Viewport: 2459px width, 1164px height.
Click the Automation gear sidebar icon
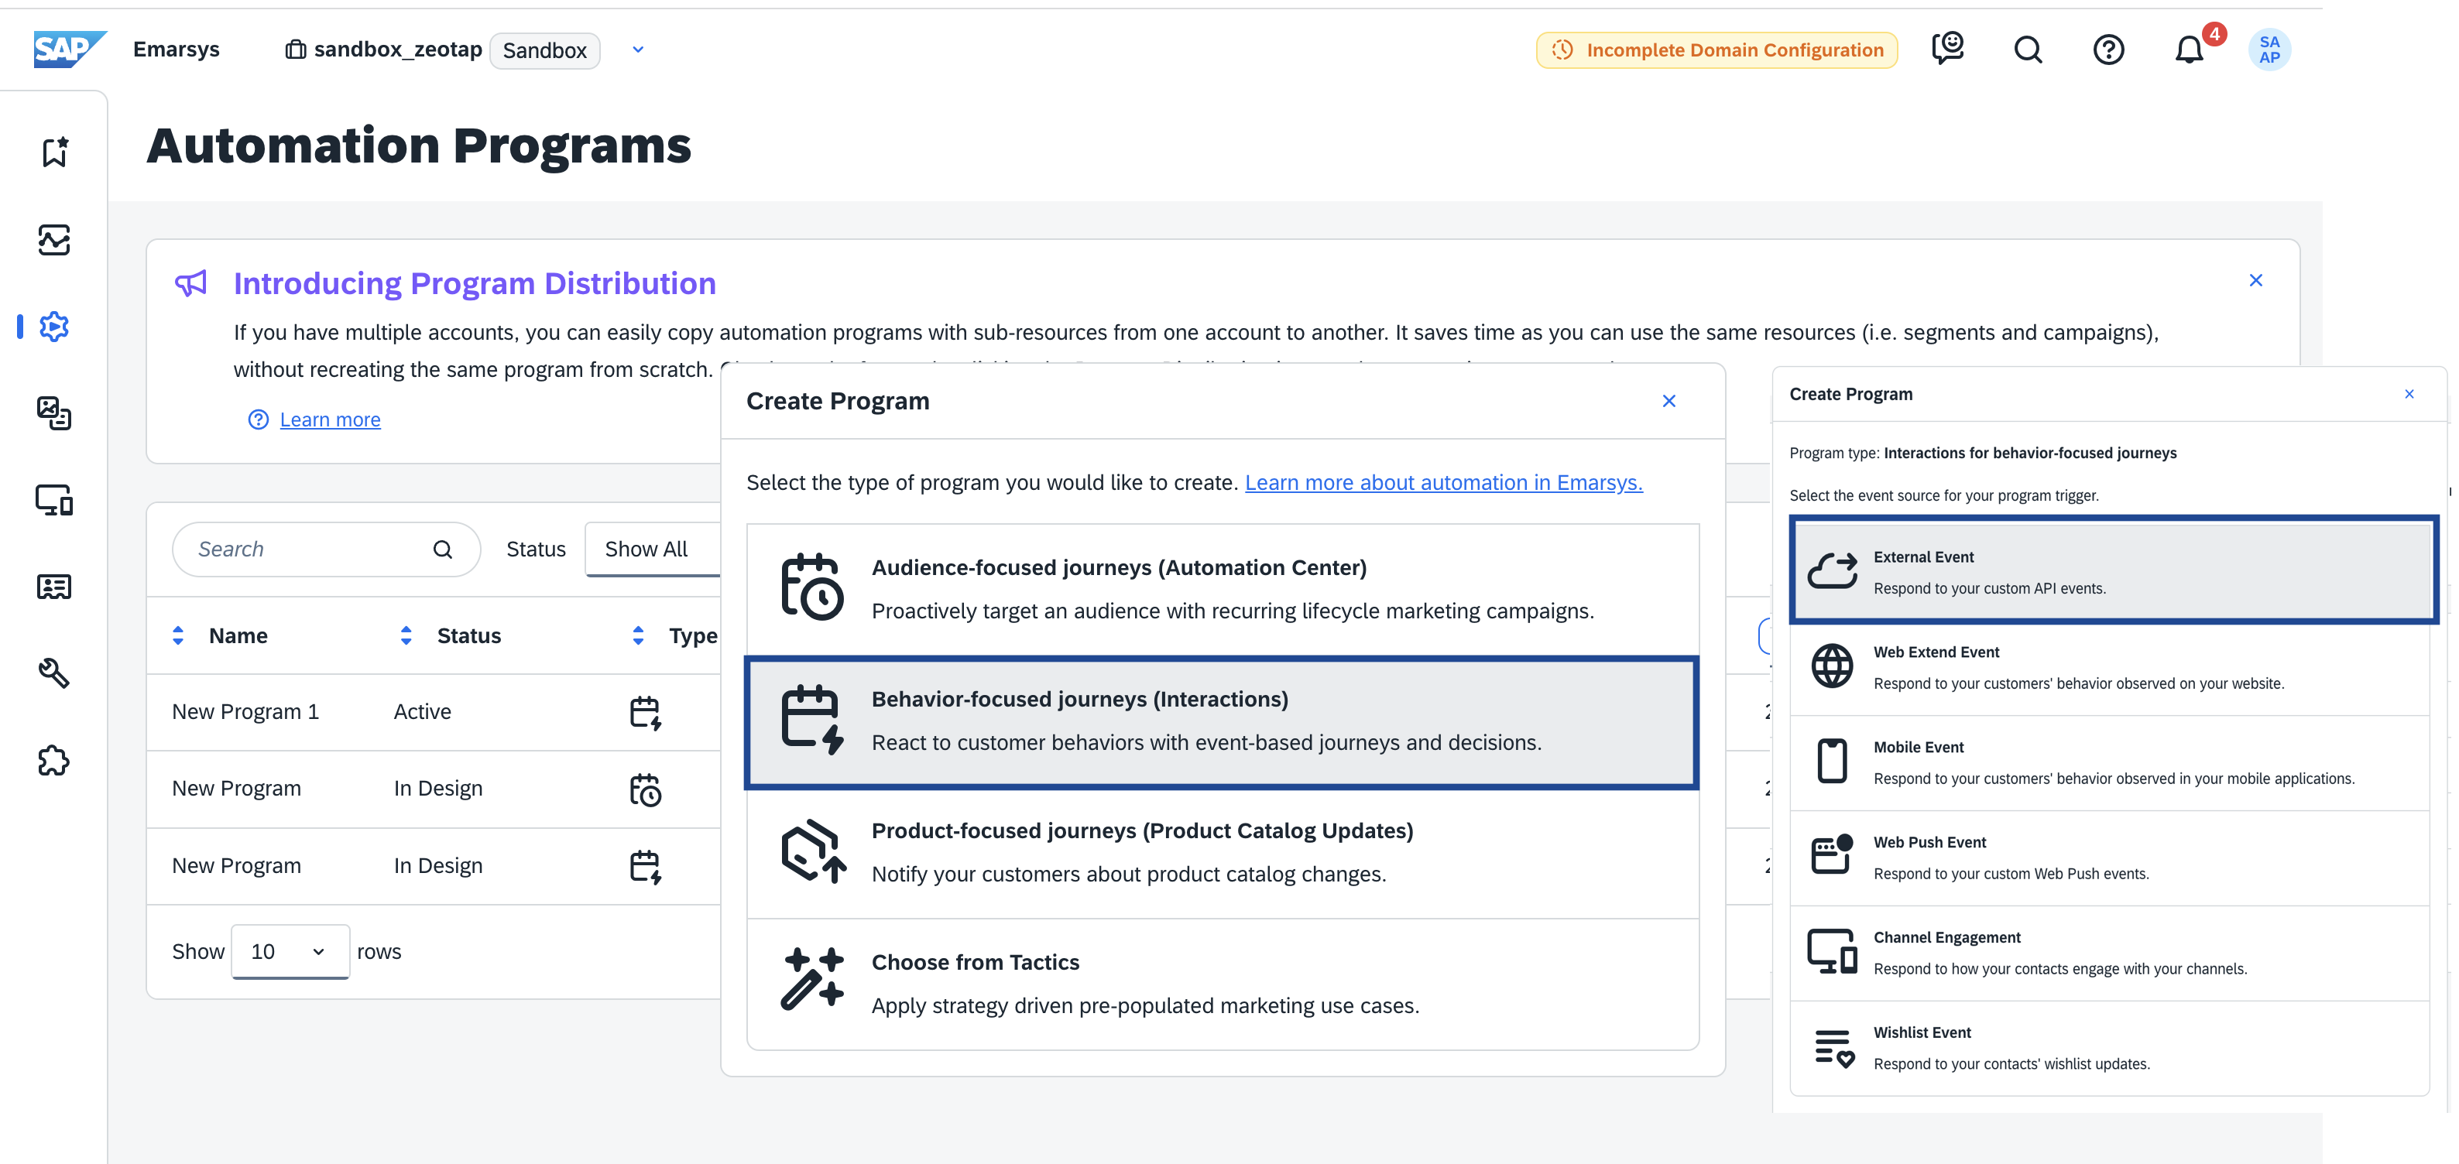(54, 327)
